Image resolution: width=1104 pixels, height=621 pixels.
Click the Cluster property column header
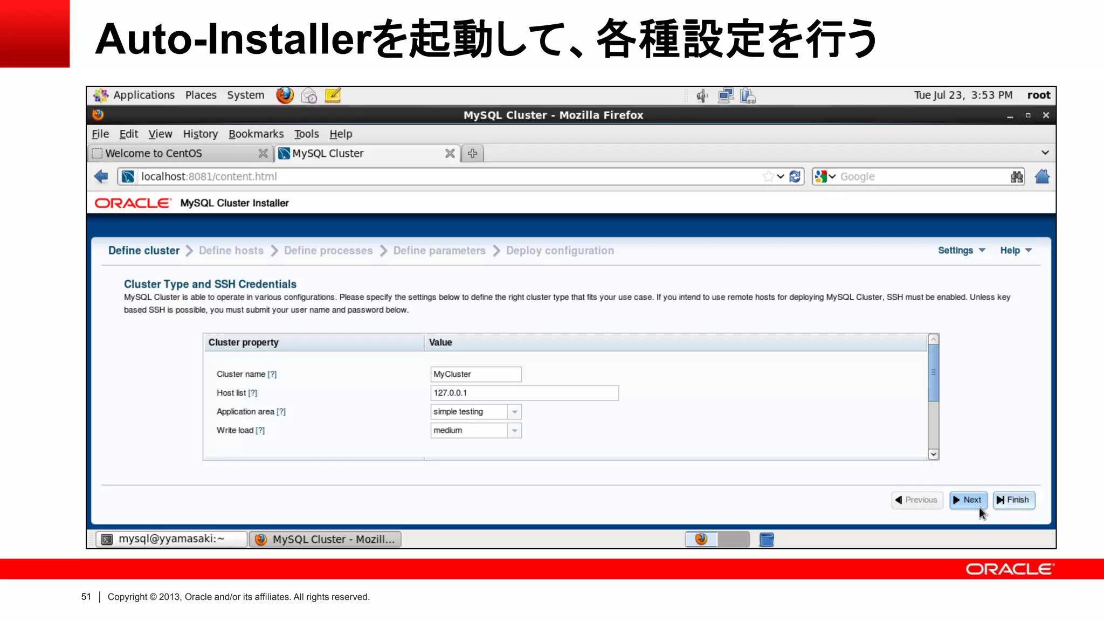coord(314,342)
